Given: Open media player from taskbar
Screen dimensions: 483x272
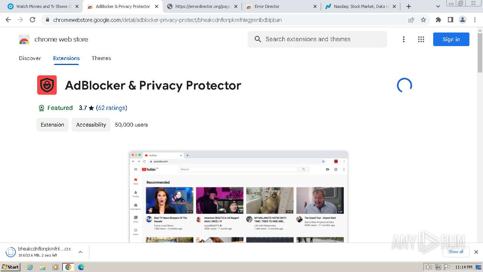Looking at the screenshot, I should click(x=55, y=267).
